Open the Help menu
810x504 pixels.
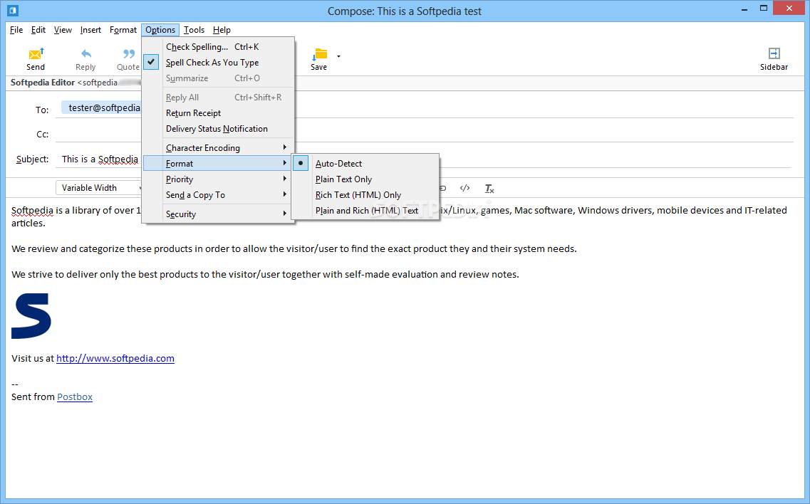click(222, 30)
